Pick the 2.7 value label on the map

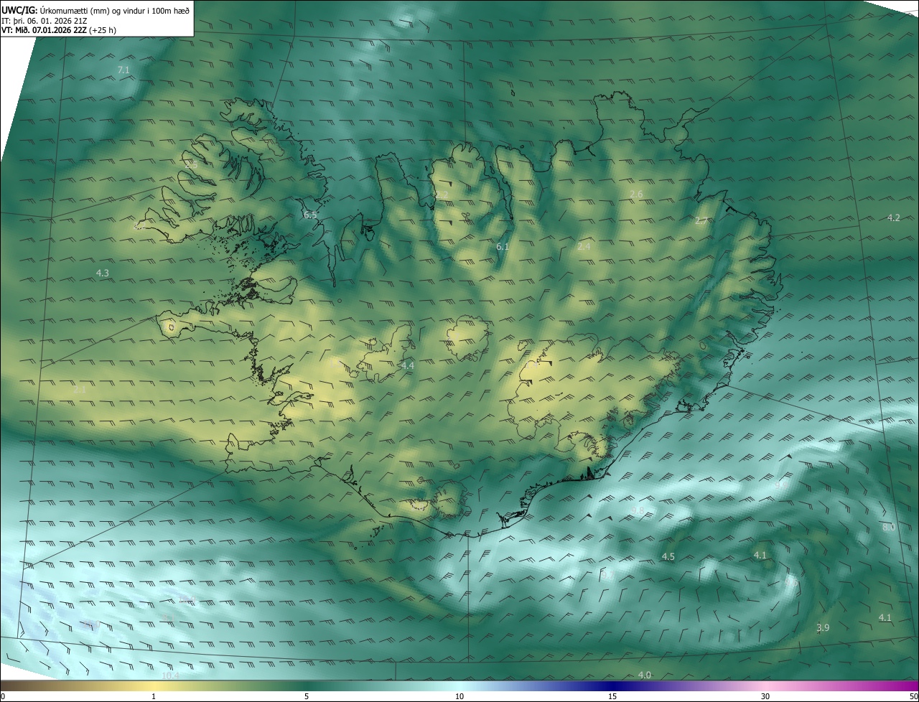tap(701, 220)
